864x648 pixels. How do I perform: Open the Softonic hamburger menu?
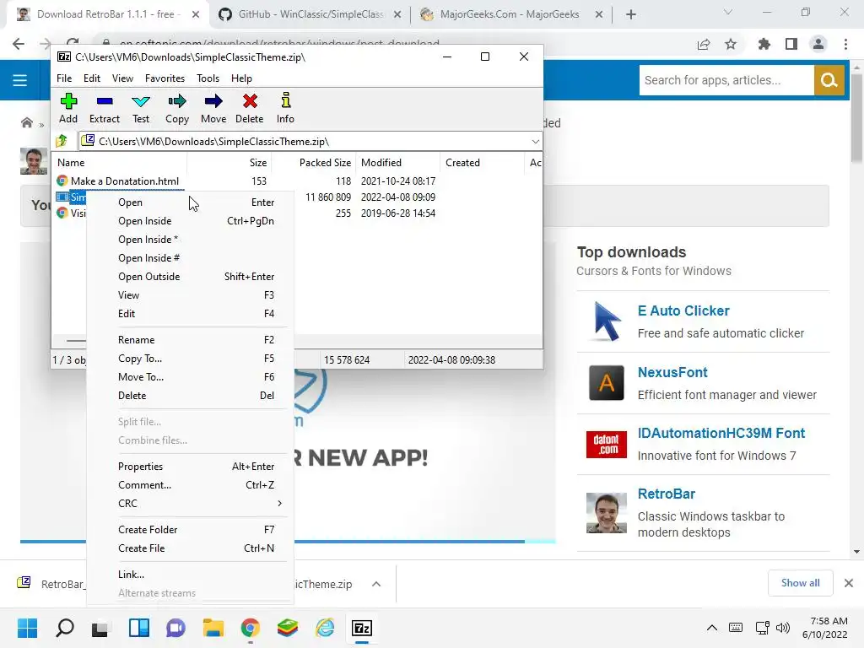coord(20,80)
